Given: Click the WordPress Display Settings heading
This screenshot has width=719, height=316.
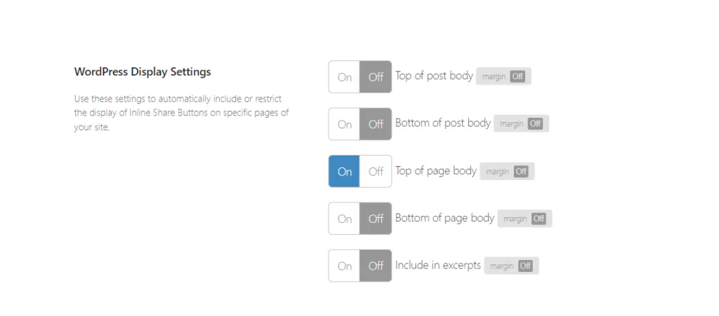Looking at the screenshot, I should point(143,71).
